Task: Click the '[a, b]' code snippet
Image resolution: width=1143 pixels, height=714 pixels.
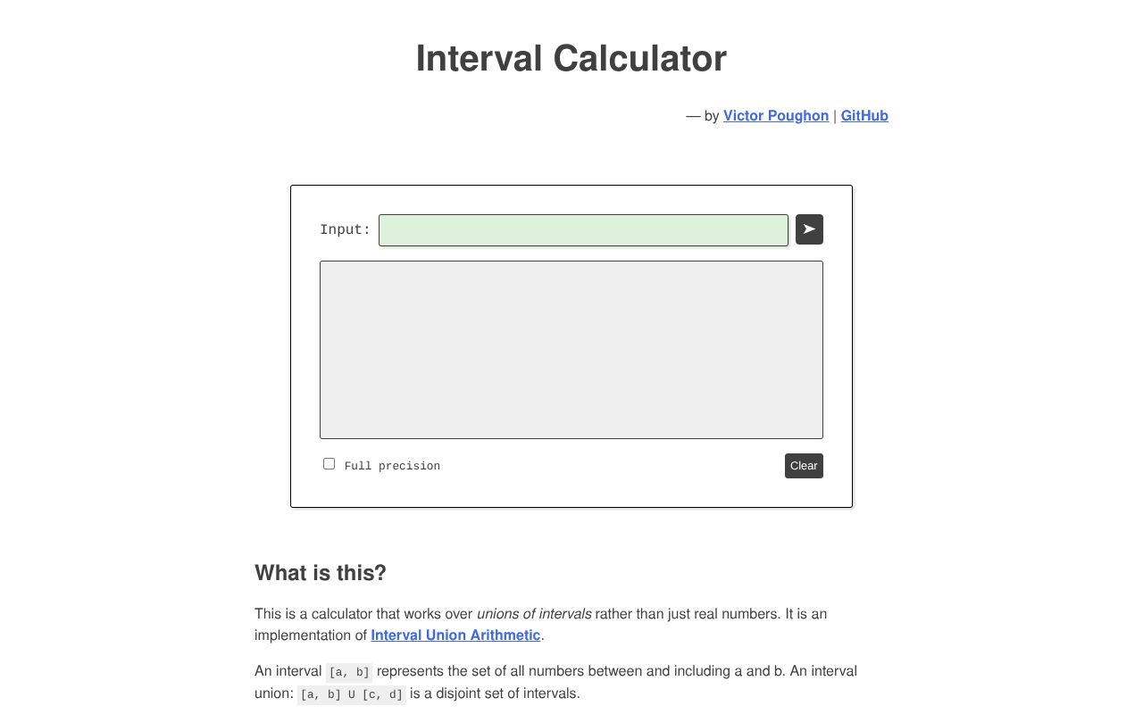Action: (349, 672)
